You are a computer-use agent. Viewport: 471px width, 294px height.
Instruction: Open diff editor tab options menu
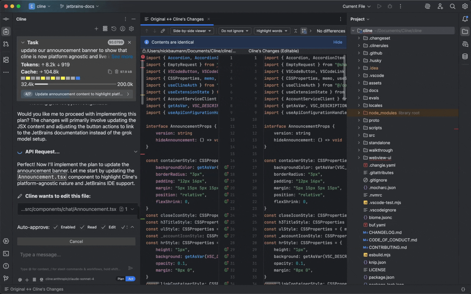tap(340, 19)
